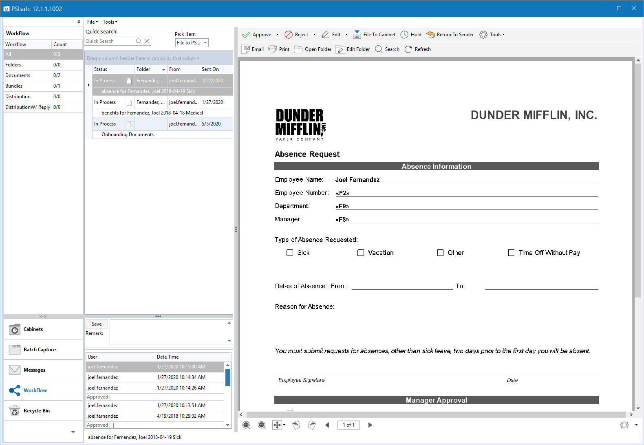
Task: Click the Hold clock icon
Action: click(x=404, y=35)
